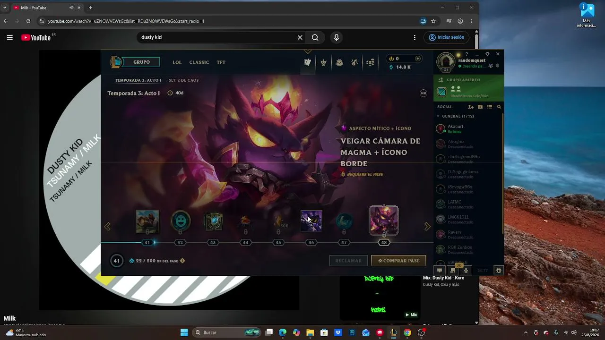Select the Set 2 de Caos subtab
This screenshot has height=340, width=605.
pyautogui.click(x=184, y=80)
